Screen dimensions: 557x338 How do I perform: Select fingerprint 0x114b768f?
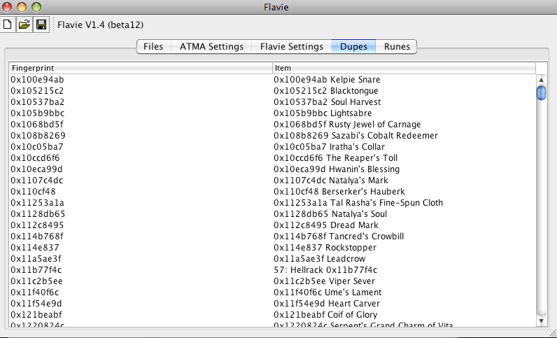pyautogui.click(x=37, y=237)
